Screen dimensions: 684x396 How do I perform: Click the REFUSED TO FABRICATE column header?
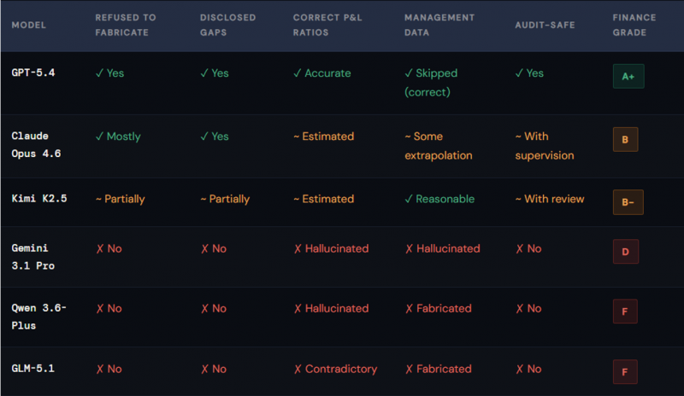[126, 26]
